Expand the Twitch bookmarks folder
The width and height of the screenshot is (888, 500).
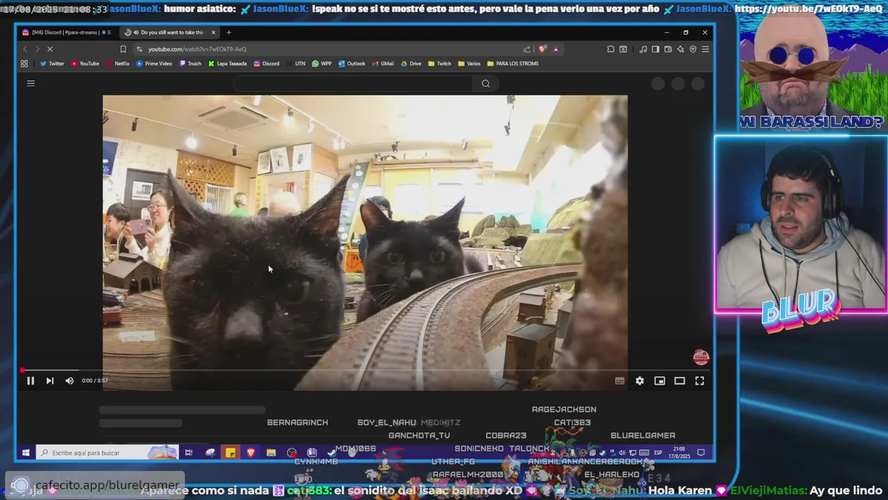tap(440, 64)
